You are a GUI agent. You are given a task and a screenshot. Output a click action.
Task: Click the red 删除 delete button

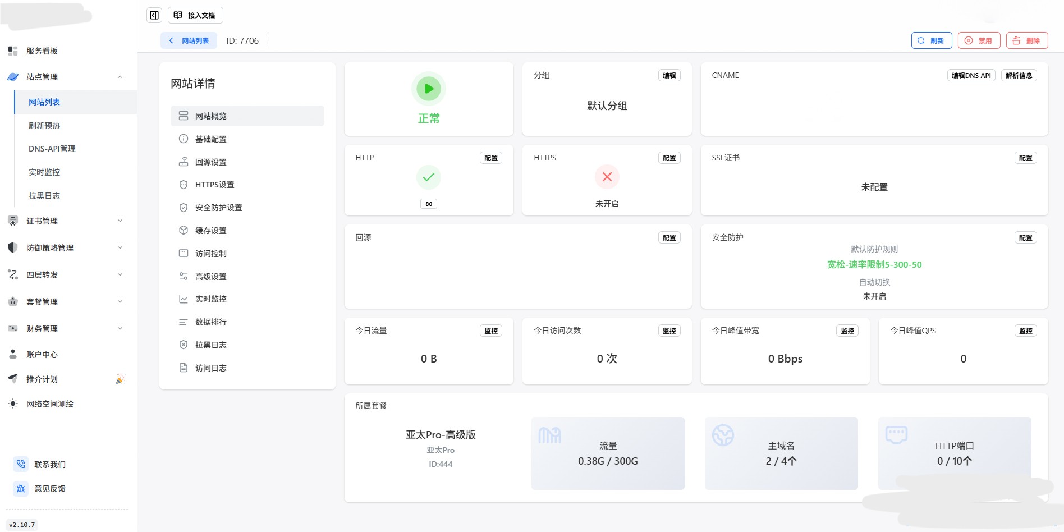(x=1026, y=40)
